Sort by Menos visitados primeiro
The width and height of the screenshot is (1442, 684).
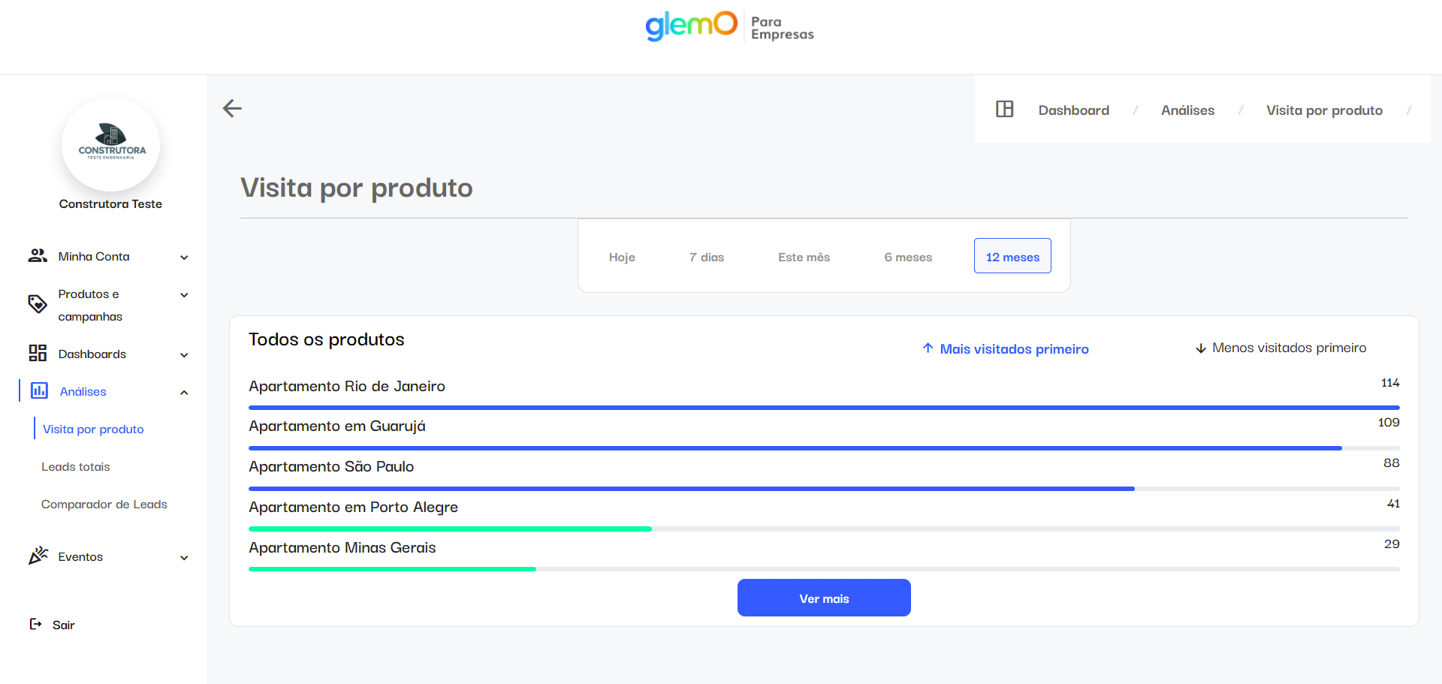1281,348
